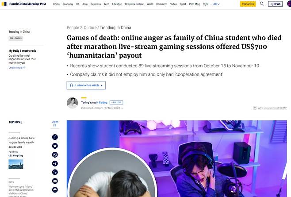The height and width of the screenshot is (197, 291).
Task: Open Learn more link under Daily 5
Action: click(x=17, y=67)
